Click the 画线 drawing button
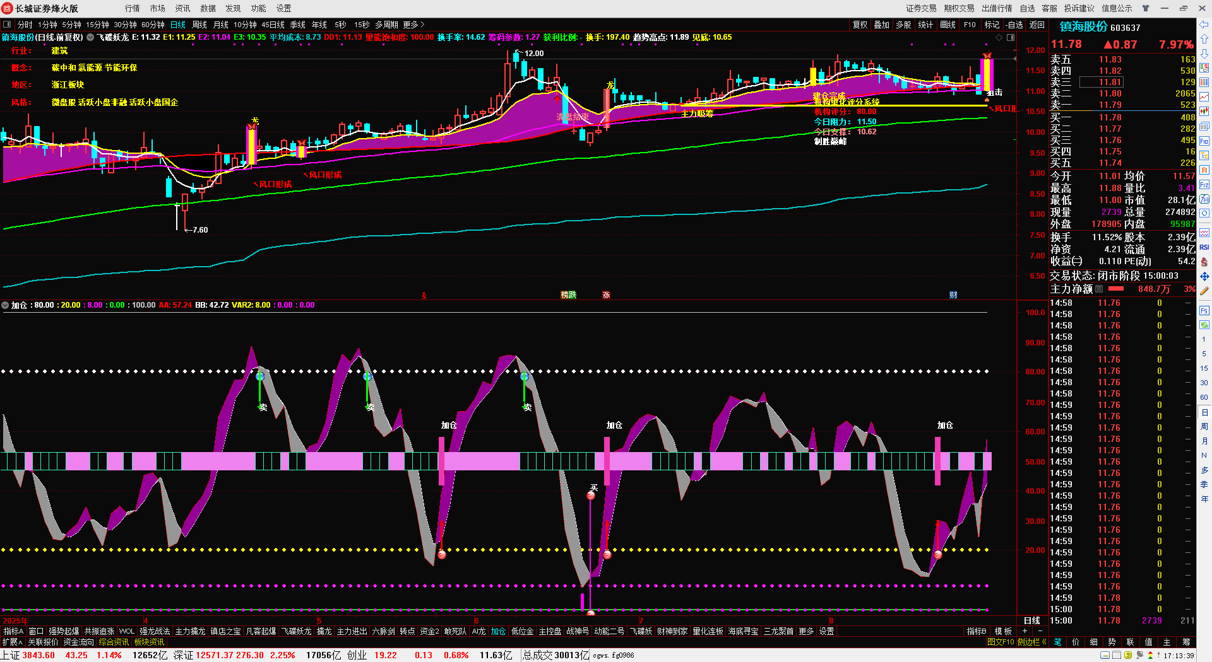This screenshot has height=662, width=1212. click(x=948, y=25)
